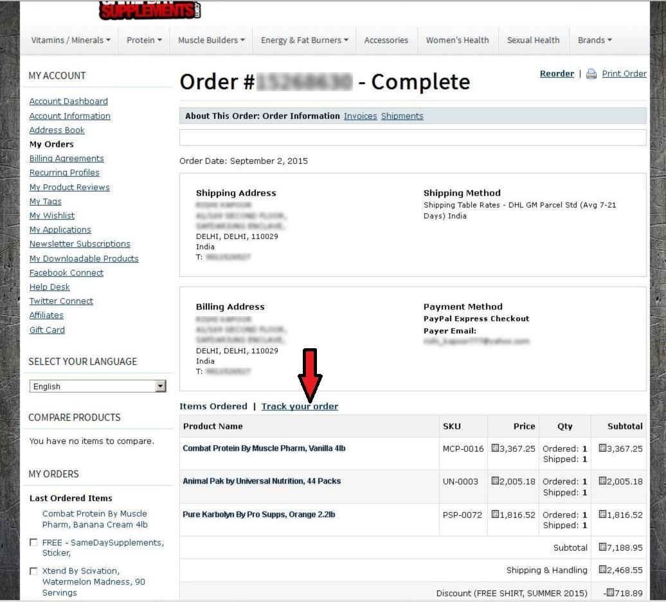Viewport: 666px width, 602px height.
Task: Click the Shipping & Handling amount 2,468.55
Action: click(x=620, y=570)
